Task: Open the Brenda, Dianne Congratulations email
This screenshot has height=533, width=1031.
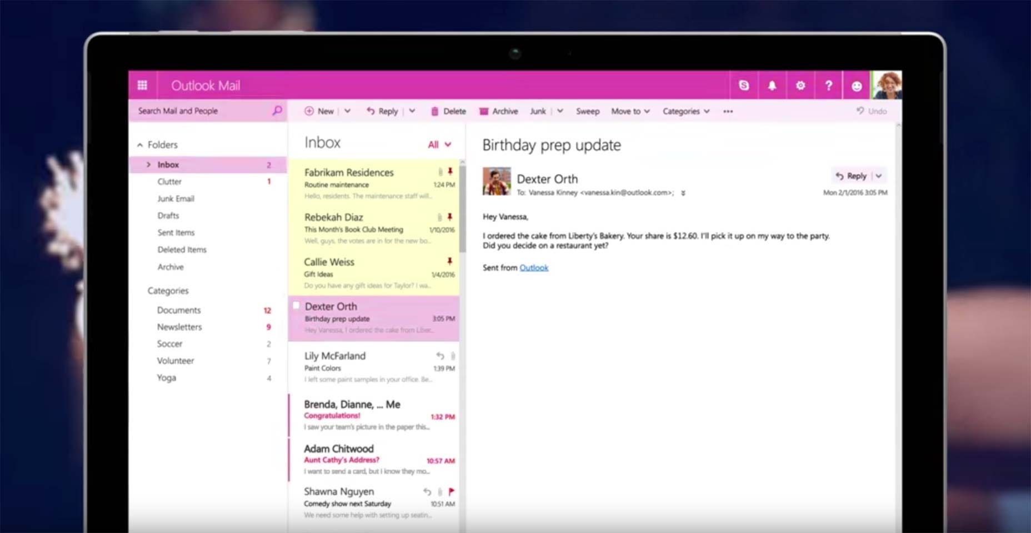Action: 374,415
